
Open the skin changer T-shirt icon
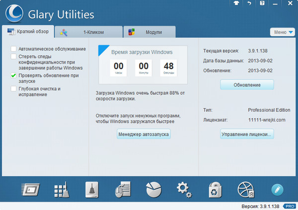click(236, 3)
